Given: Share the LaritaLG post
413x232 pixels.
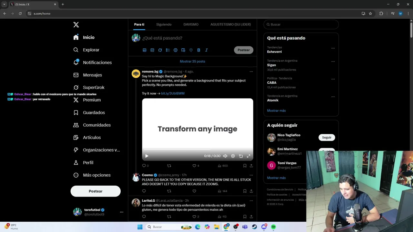Looking at the screenshot, I should point(251,217).
